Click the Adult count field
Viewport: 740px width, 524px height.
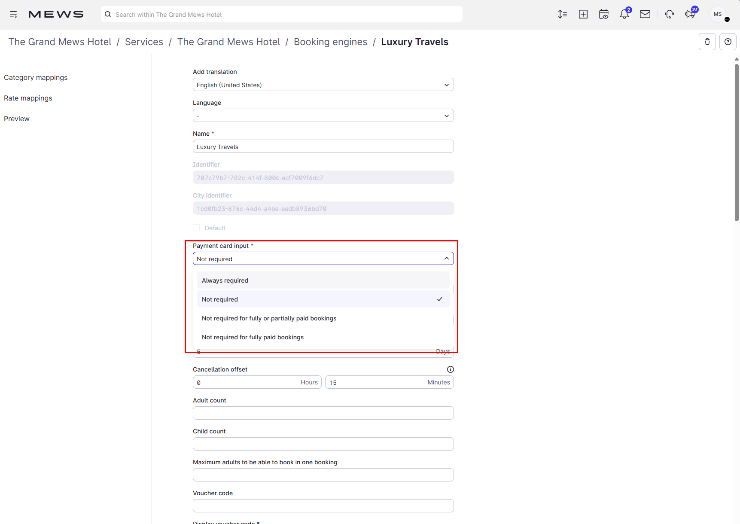tap(323, 413)
